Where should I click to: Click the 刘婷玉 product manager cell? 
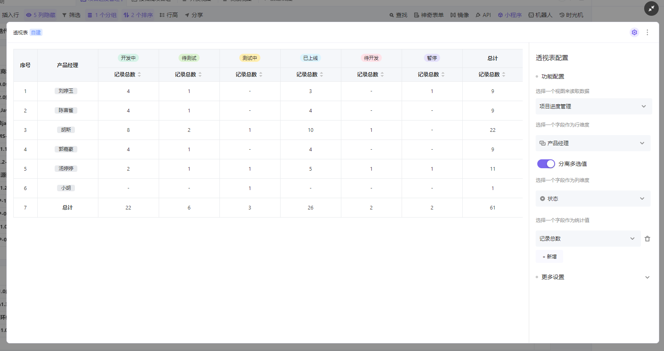[66, 91]
